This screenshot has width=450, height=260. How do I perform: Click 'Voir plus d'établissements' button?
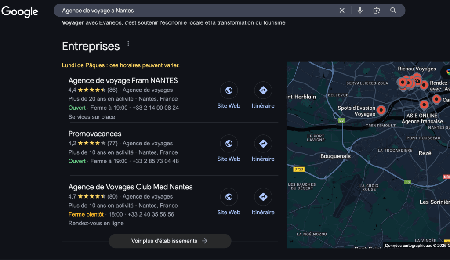click(170, 241)
